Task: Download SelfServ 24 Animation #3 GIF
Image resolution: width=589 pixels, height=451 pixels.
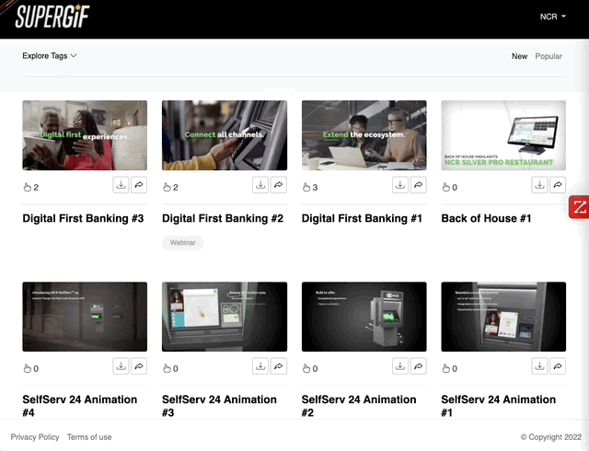Action: click(x=260, y=366)
